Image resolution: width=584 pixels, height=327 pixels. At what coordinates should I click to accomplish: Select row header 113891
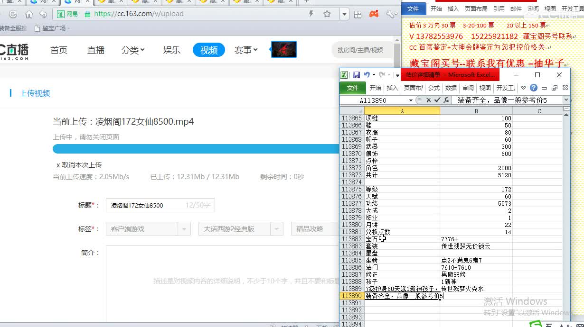352,303
